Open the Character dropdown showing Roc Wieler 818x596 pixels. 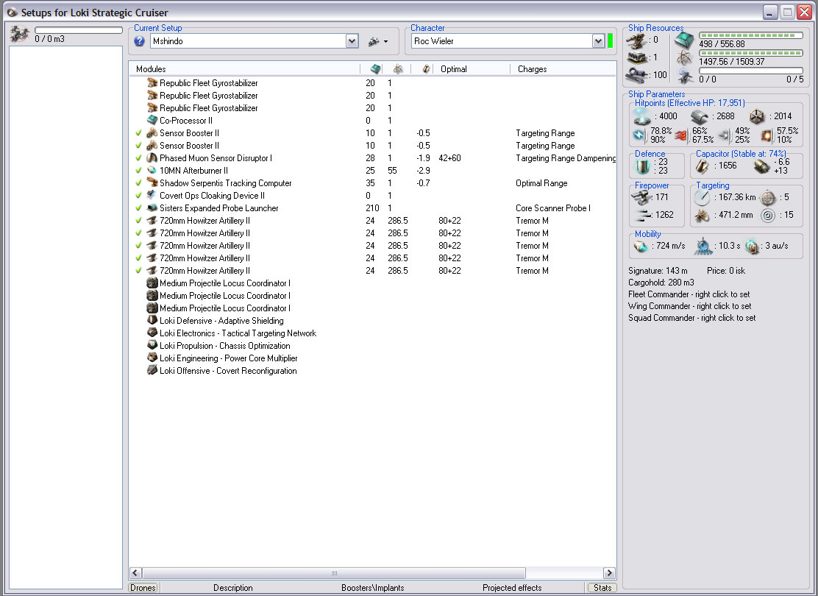[598, 42]
